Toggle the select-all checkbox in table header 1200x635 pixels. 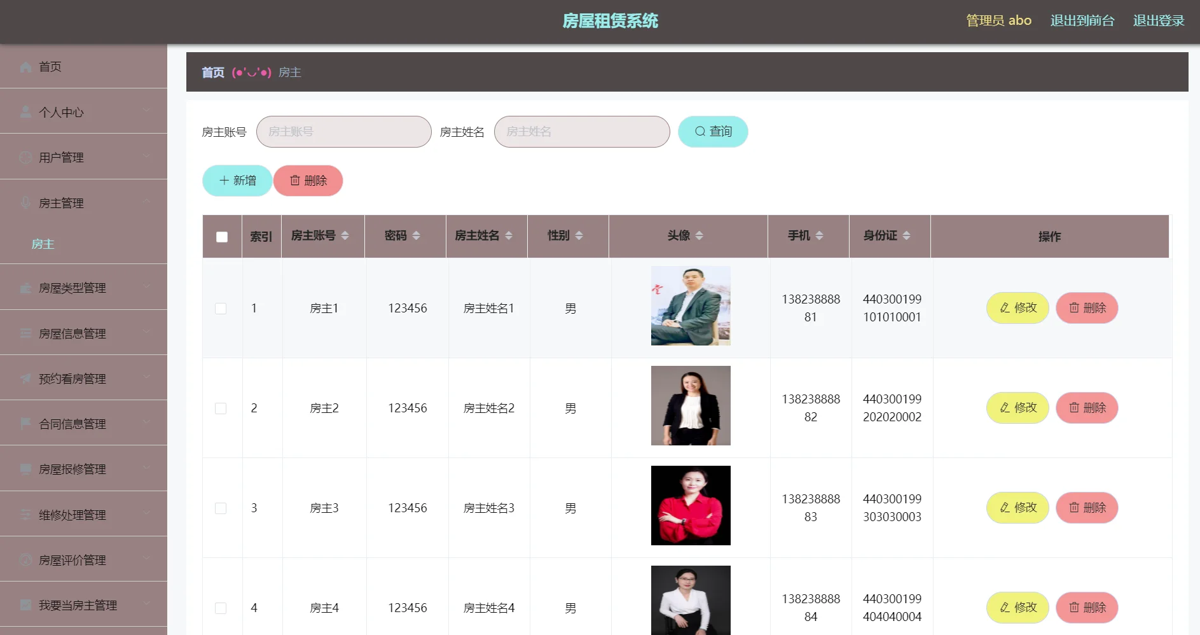(221, 236)
